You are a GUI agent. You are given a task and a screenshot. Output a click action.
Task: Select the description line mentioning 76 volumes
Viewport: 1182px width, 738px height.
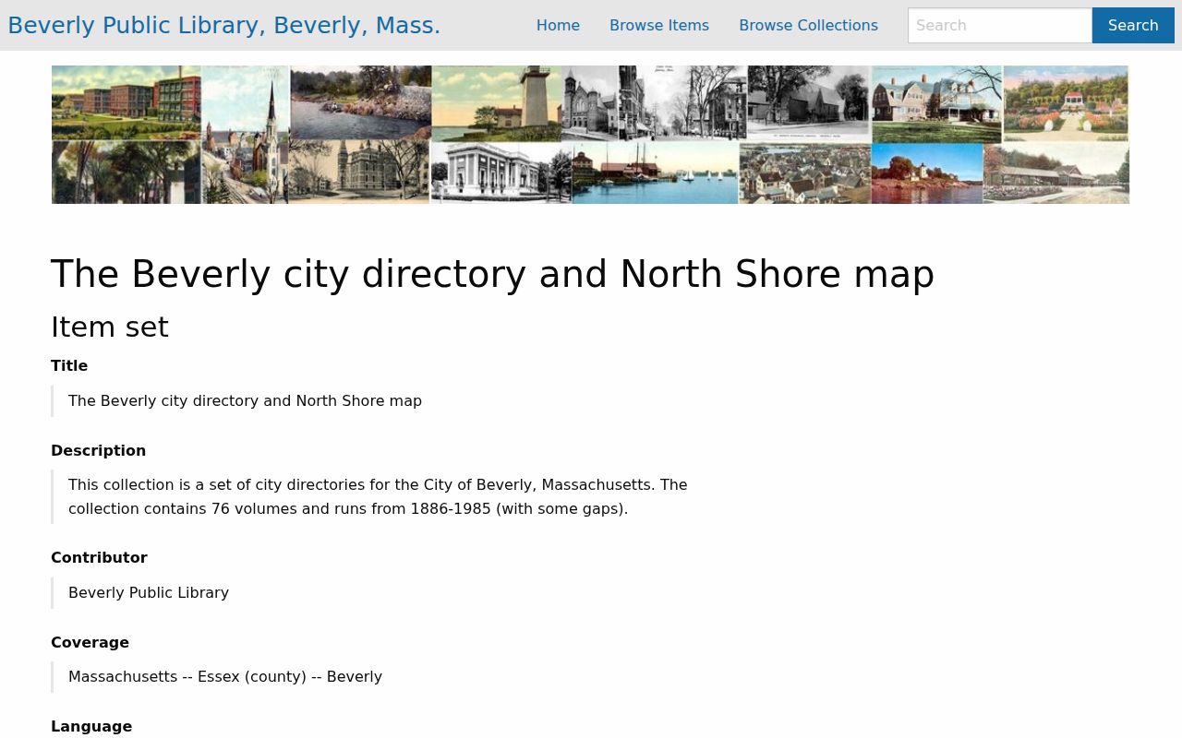pos(348,509)
